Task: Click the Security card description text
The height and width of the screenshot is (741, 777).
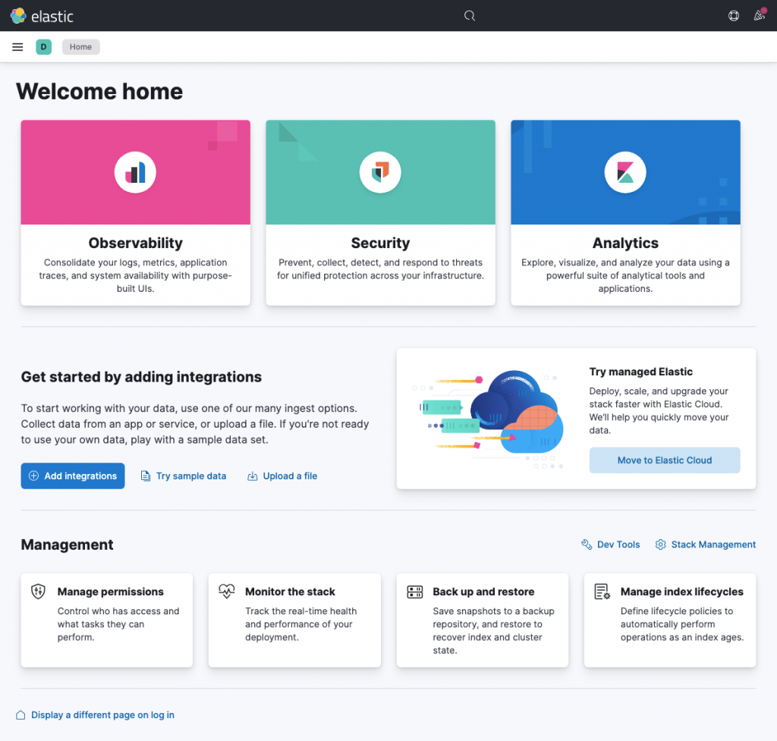Action: point(380,269)
